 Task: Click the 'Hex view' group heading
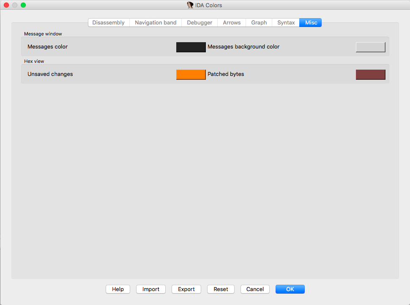pyautogui.click(x=34, y=61)
